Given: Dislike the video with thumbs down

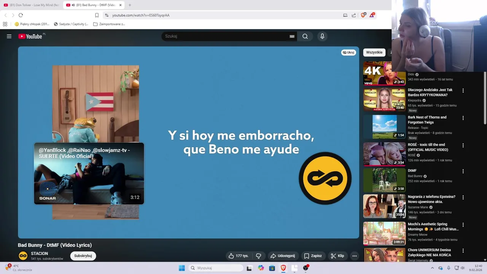Looking at the screenshot, I should point(258,256).
